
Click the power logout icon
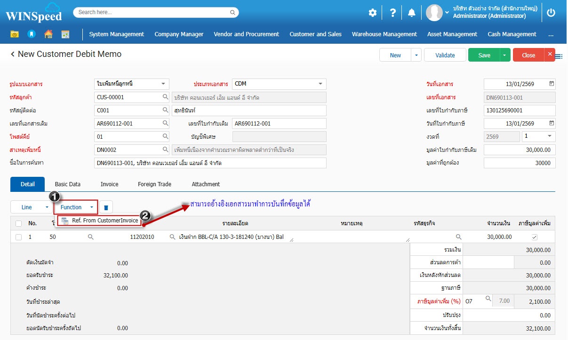pos(551,13)
